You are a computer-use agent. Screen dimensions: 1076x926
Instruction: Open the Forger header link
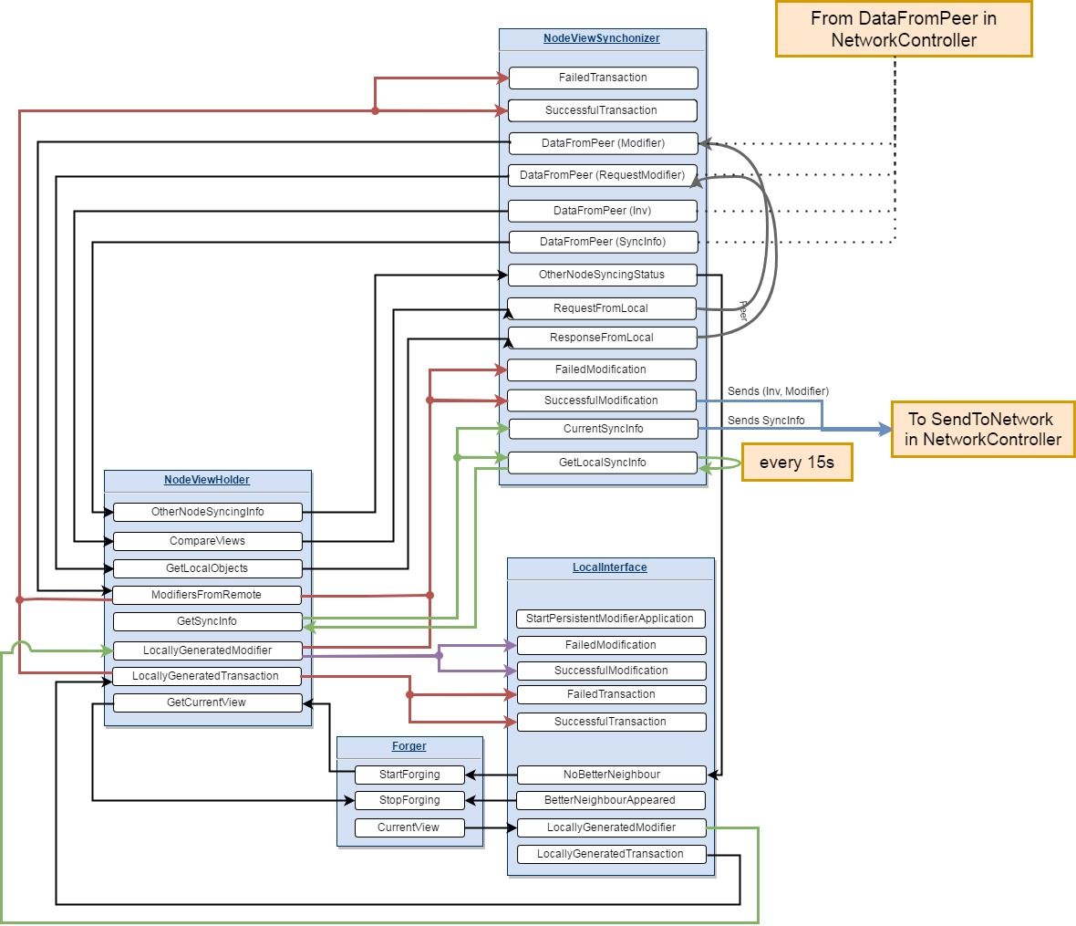(409, 746)
